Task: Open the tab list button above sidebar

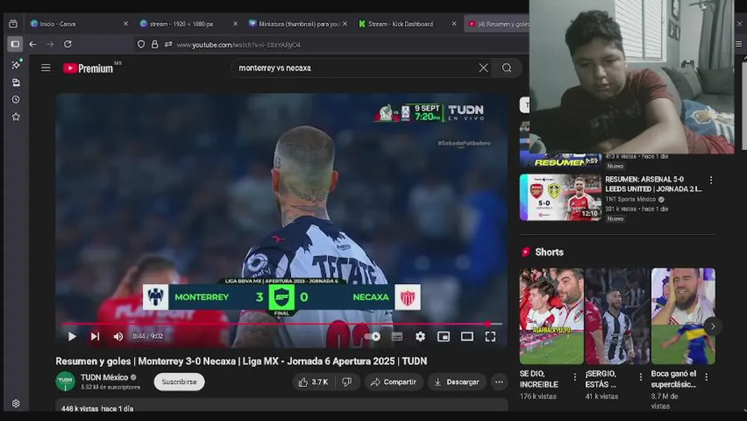Action: coord(13,24)
